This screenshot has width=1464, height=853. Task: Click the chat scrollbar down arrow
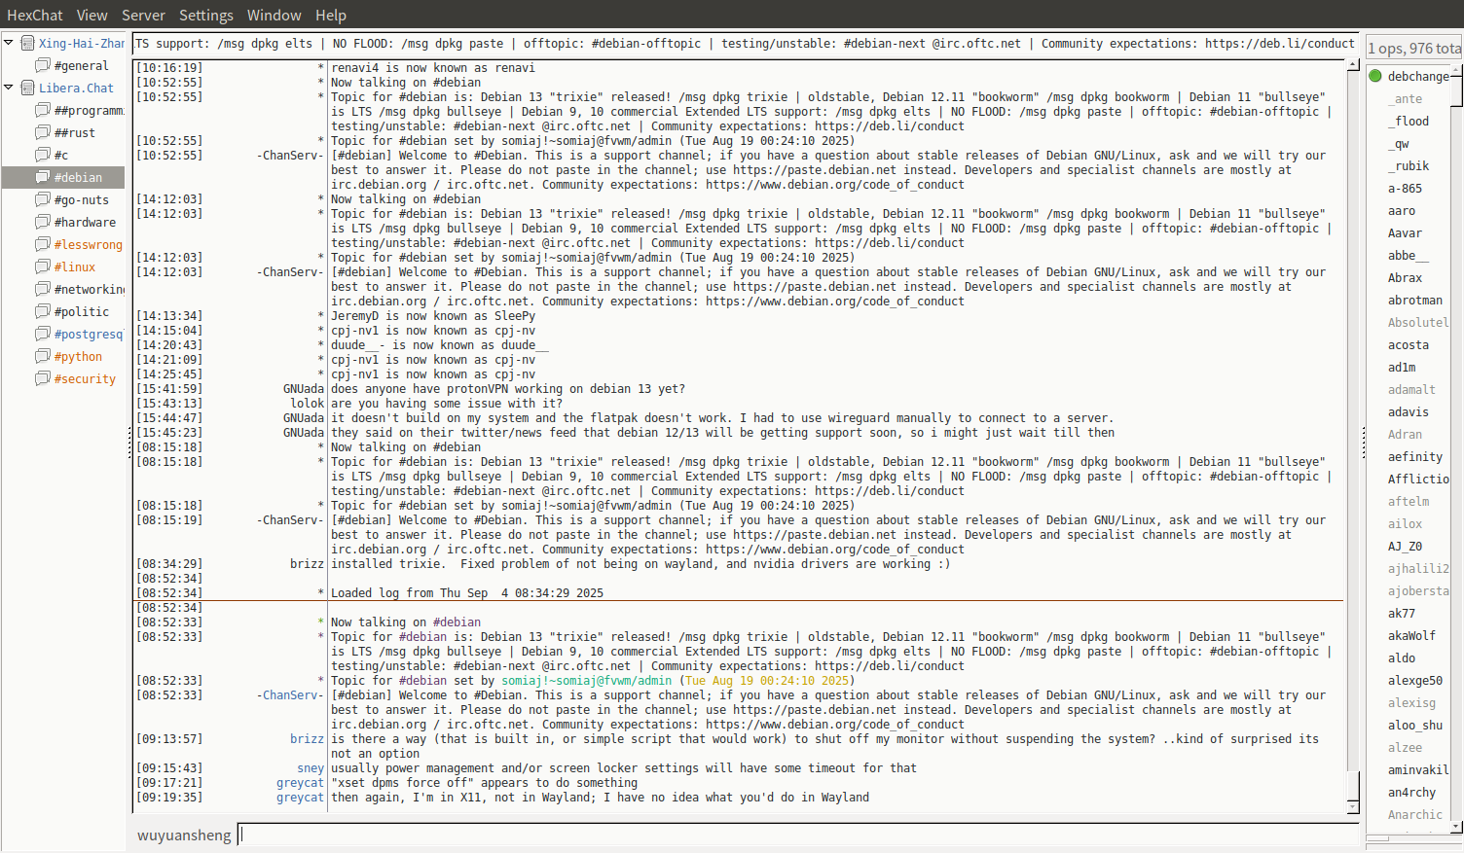click(x=1353, y=806)
